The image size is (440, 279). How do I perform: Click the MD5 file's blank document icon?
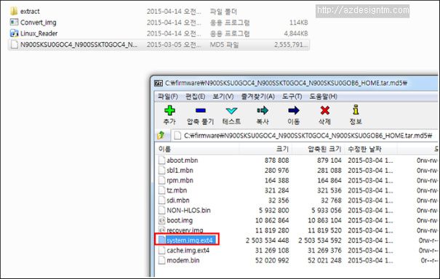[x=14, y=44]
